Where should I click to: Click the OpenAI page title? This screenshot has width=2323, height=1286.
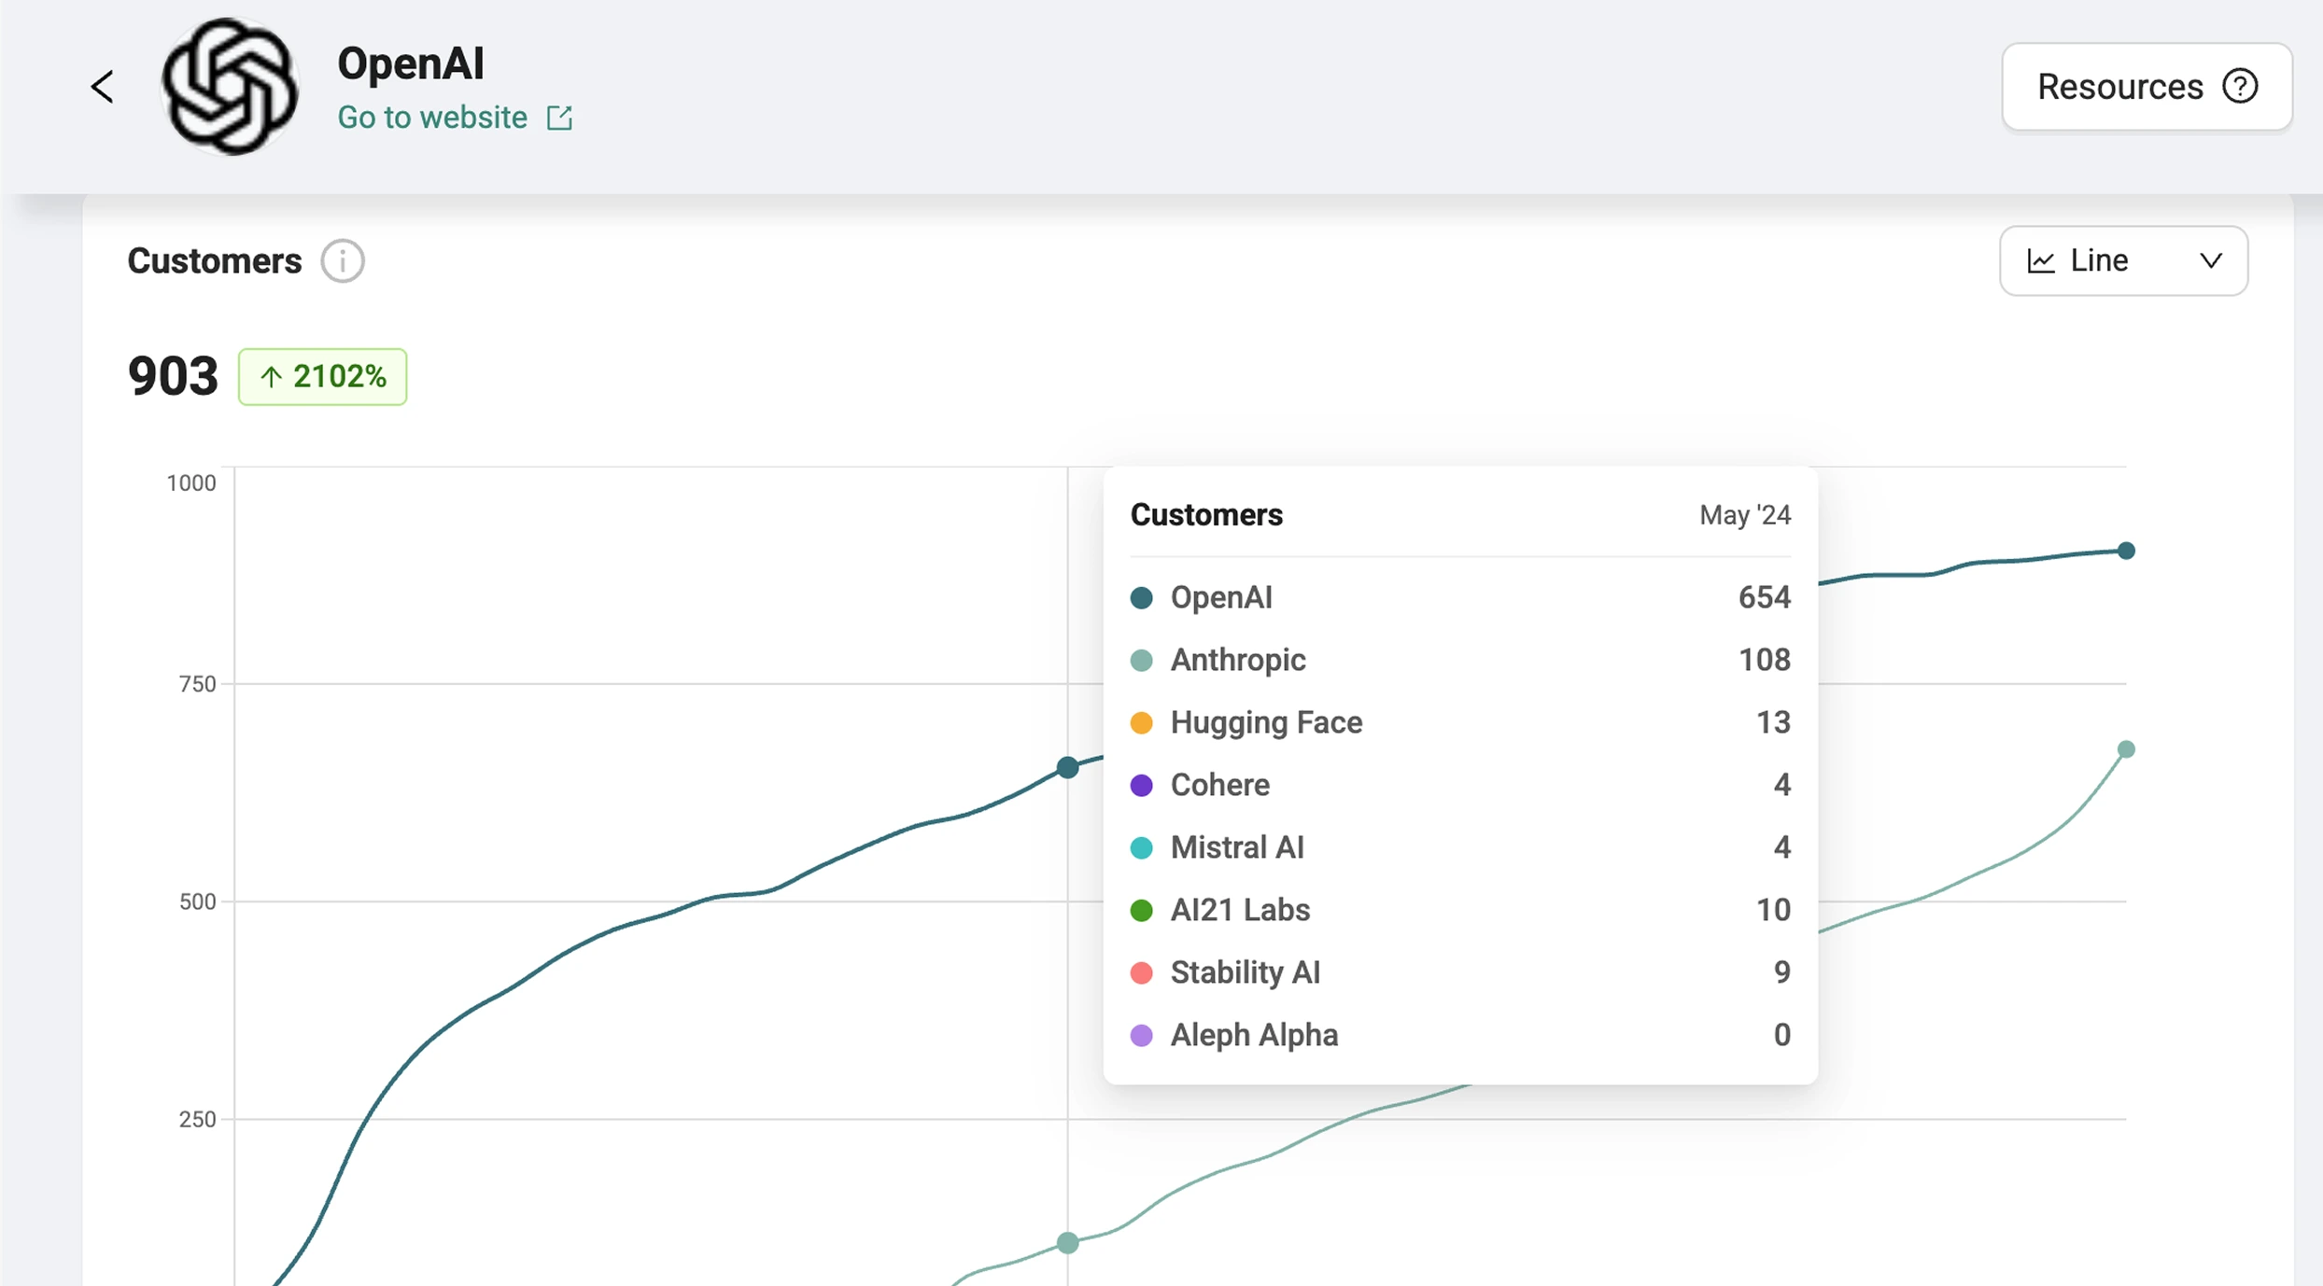[411, 64]
